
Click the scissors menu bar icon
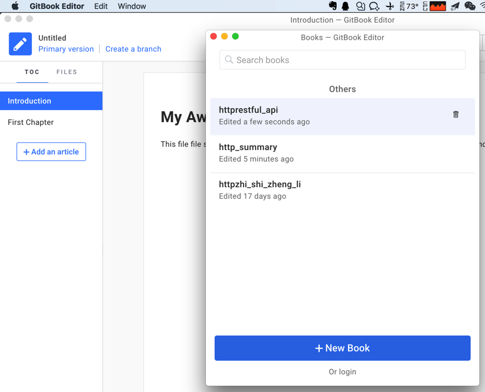pyautogui.click(x=390, y=6)
